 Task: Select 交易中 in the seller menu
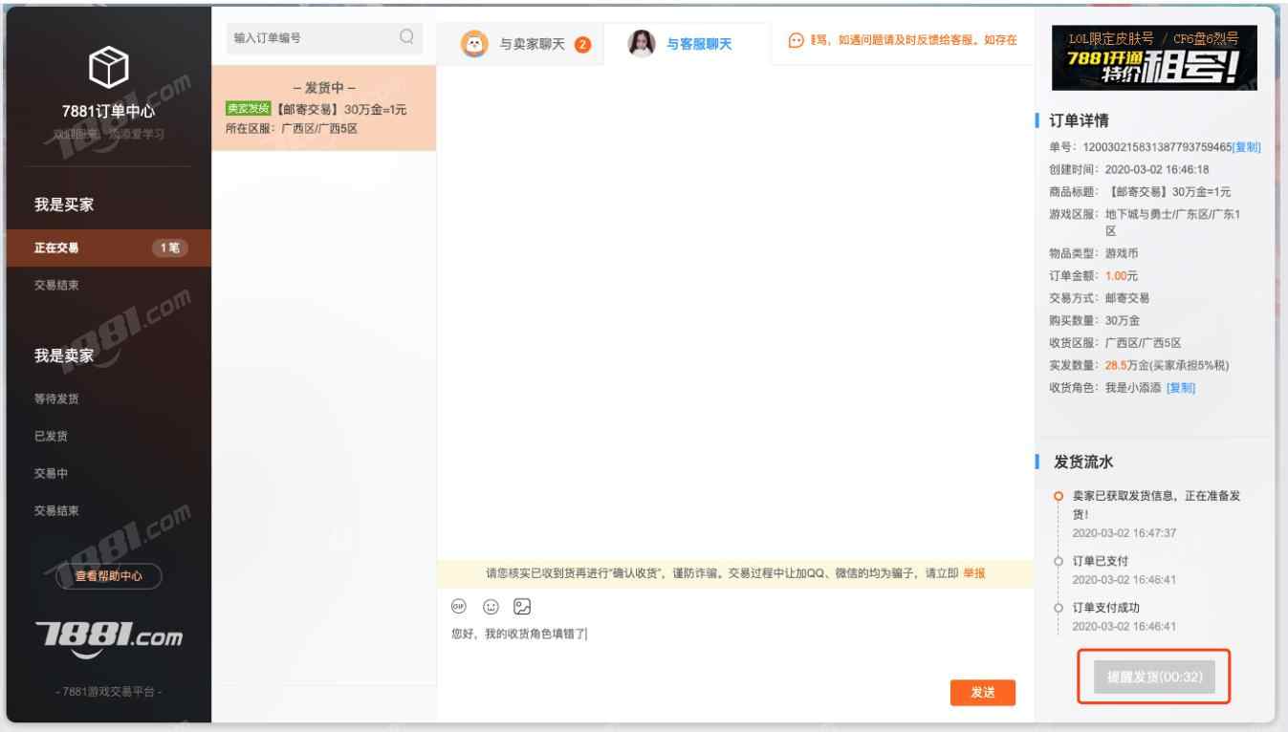pyautogui.click(x=52, y=472)
